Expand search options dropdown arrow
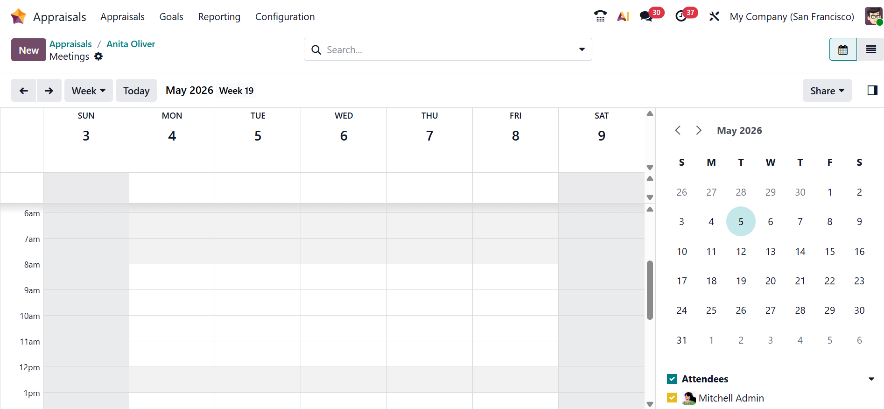 [582, 49]
